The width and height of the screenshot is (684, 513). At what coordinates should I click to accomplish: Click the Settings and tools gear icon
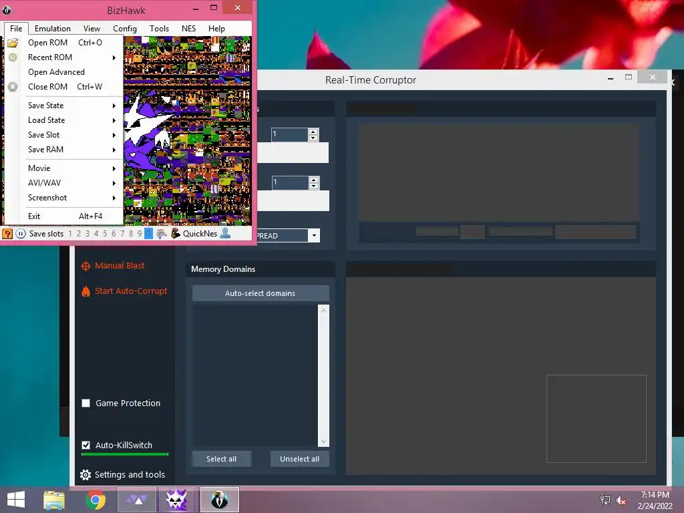[85, 475]
